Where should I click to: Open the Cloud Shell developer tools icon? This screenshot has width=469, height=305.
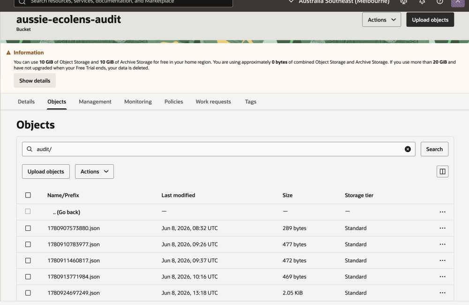click(x=404, y=2)
